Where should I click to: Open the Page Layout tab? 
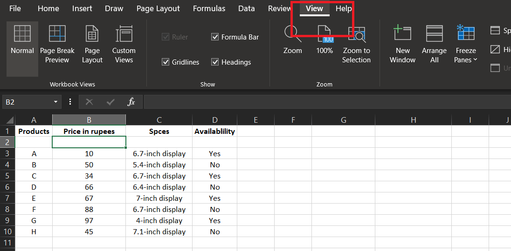[158, 8]
